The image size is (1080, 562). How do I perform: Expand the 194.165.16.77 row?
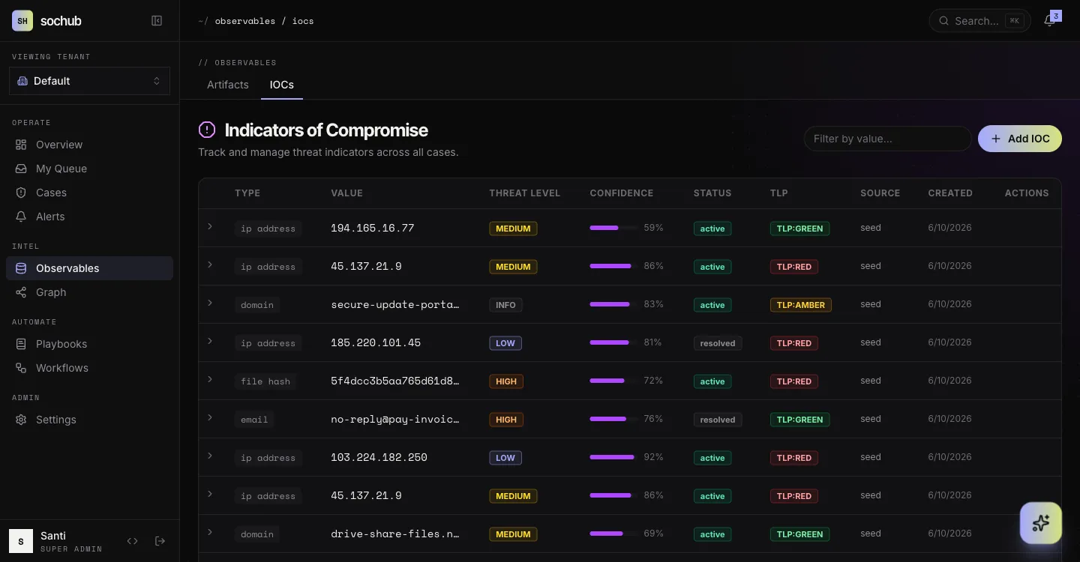[x=210, y=226]
